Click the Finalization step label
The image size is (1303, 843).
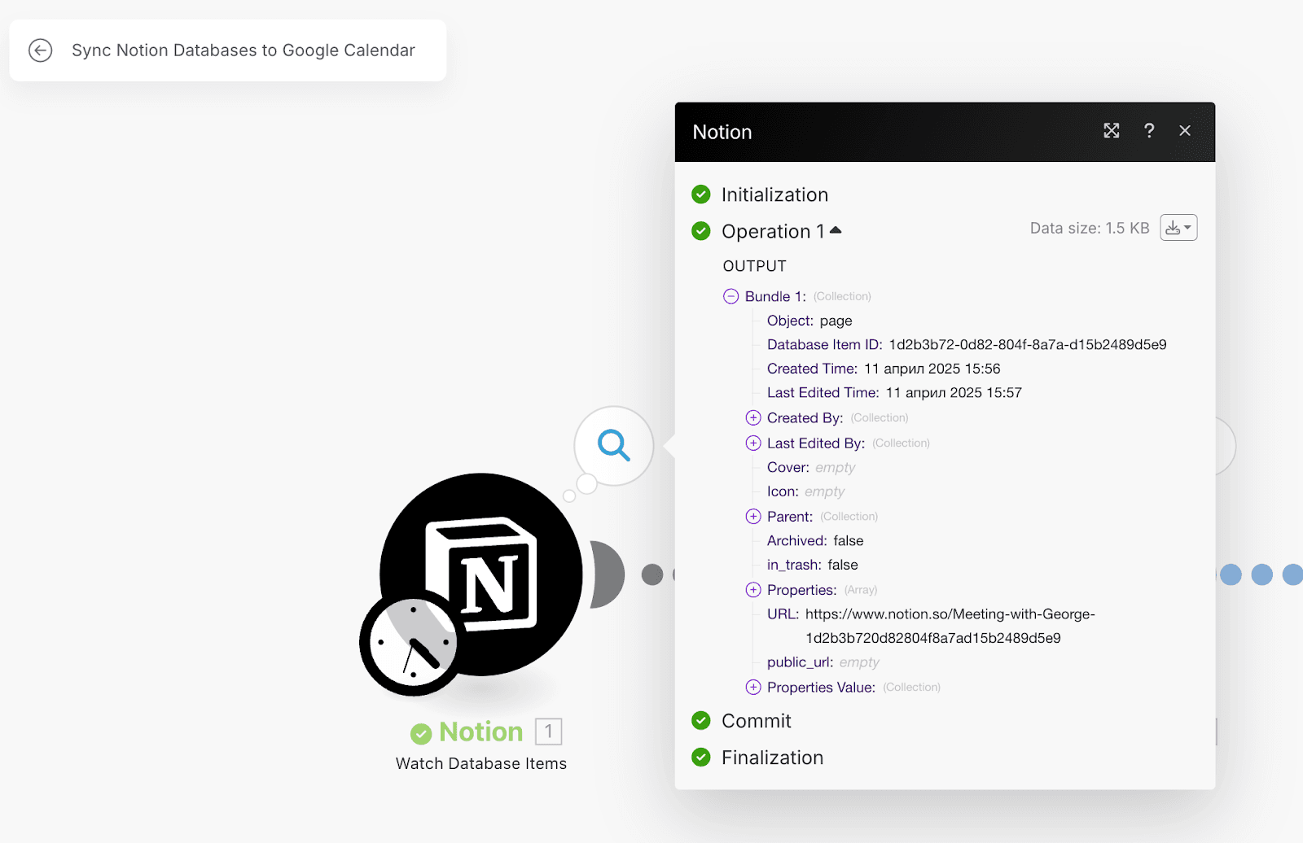click(772, 757)
